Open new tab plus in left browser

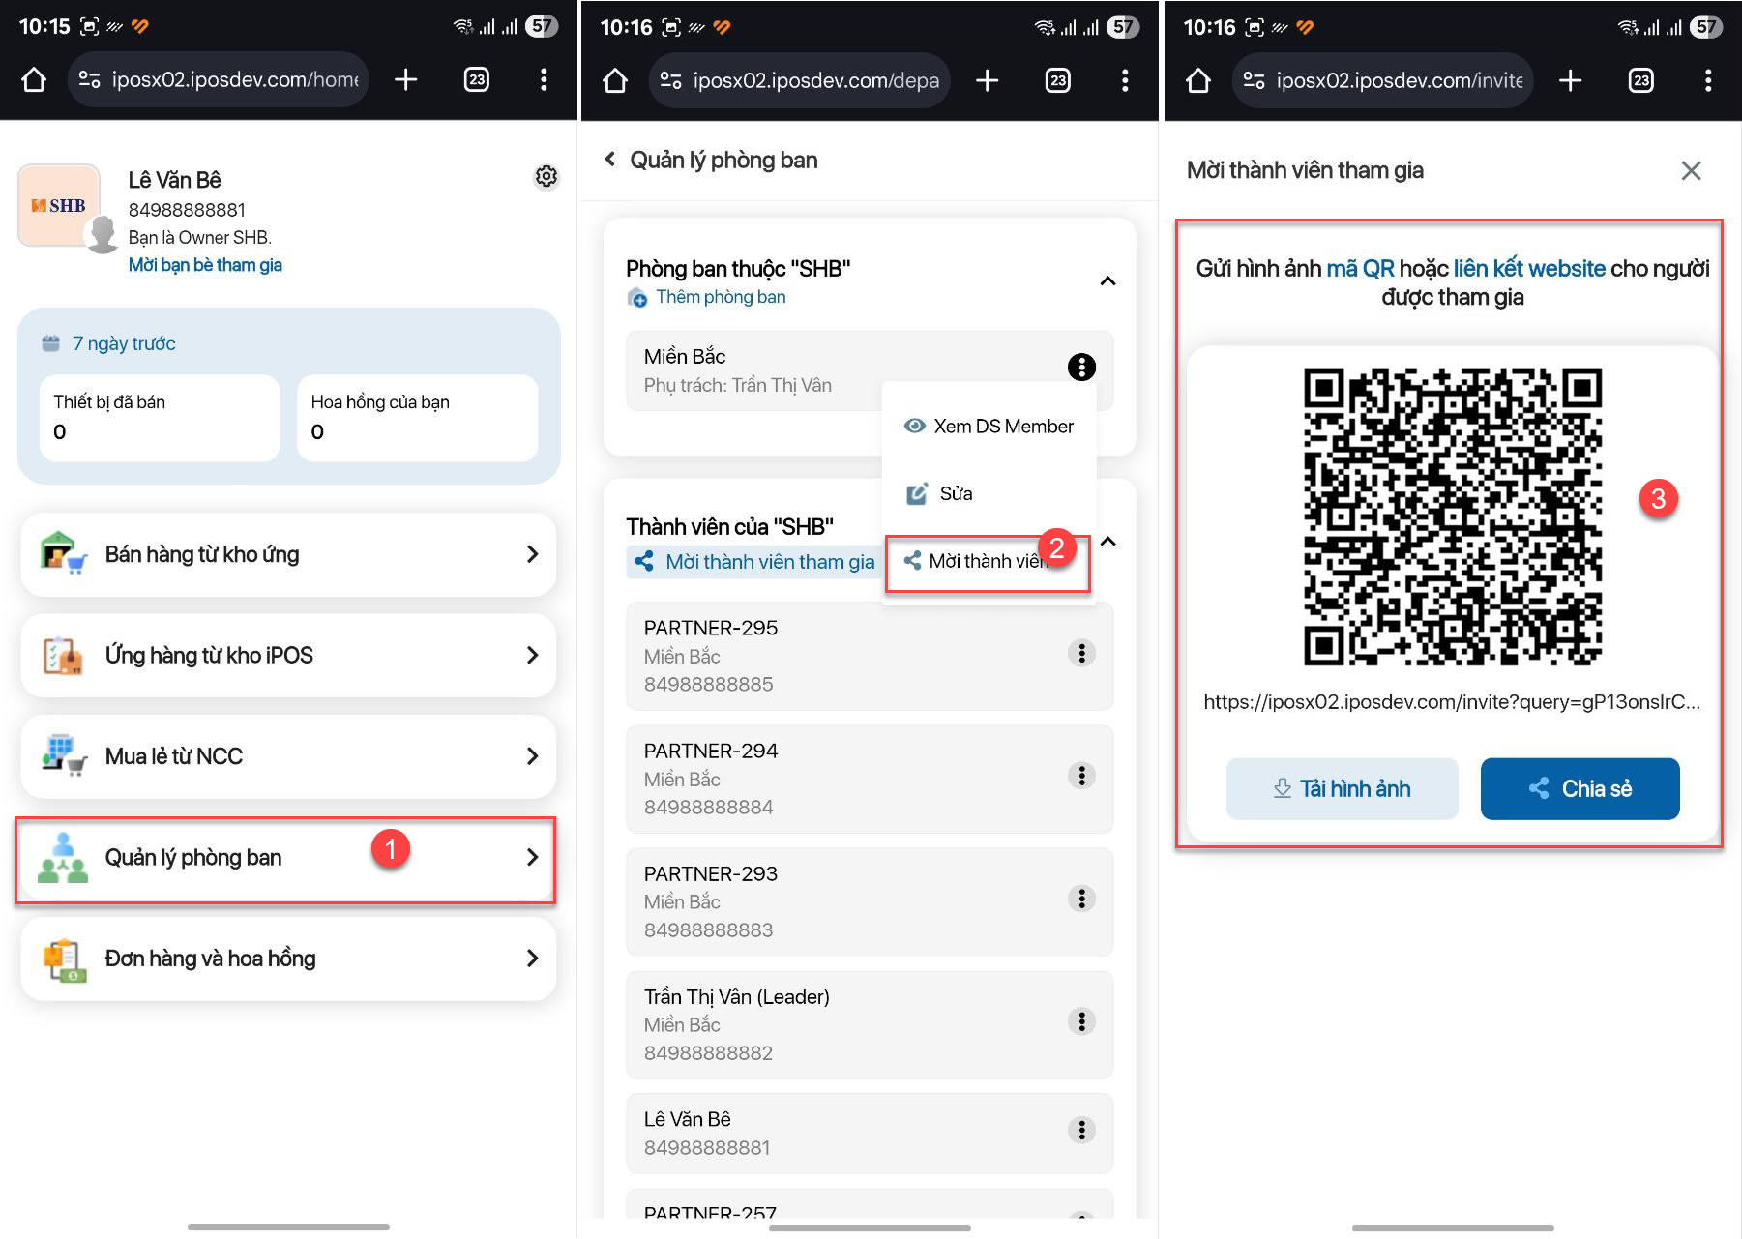pos(406,79)
